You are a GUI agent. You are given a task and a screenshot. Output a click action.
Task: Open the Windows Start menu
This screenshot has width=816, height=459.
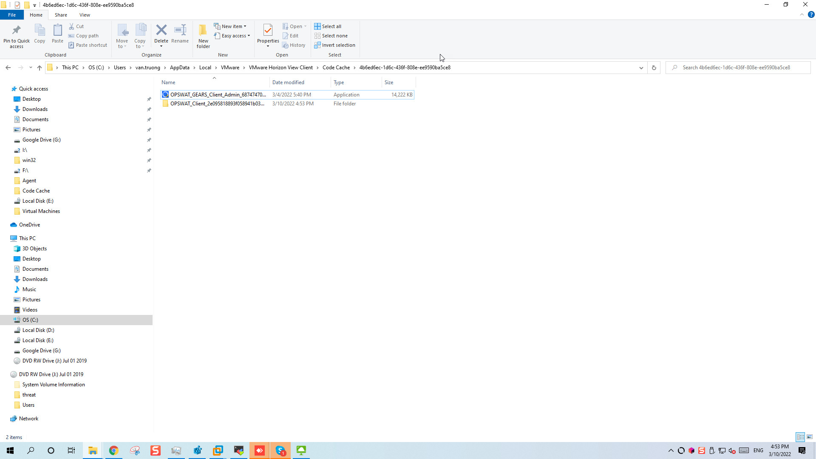tap(10, 450)
